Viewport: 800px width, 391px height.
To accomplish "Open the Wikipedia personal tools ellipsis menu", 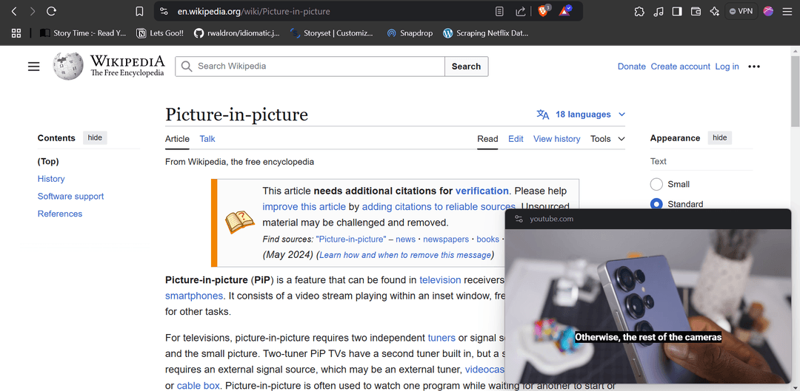I will [x=754, y=67].
